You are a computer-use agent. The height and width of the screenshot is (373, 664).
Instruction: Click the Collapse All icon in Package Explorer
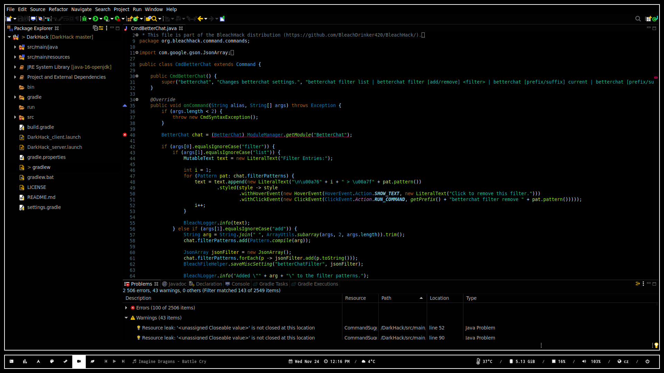point(95,28)
